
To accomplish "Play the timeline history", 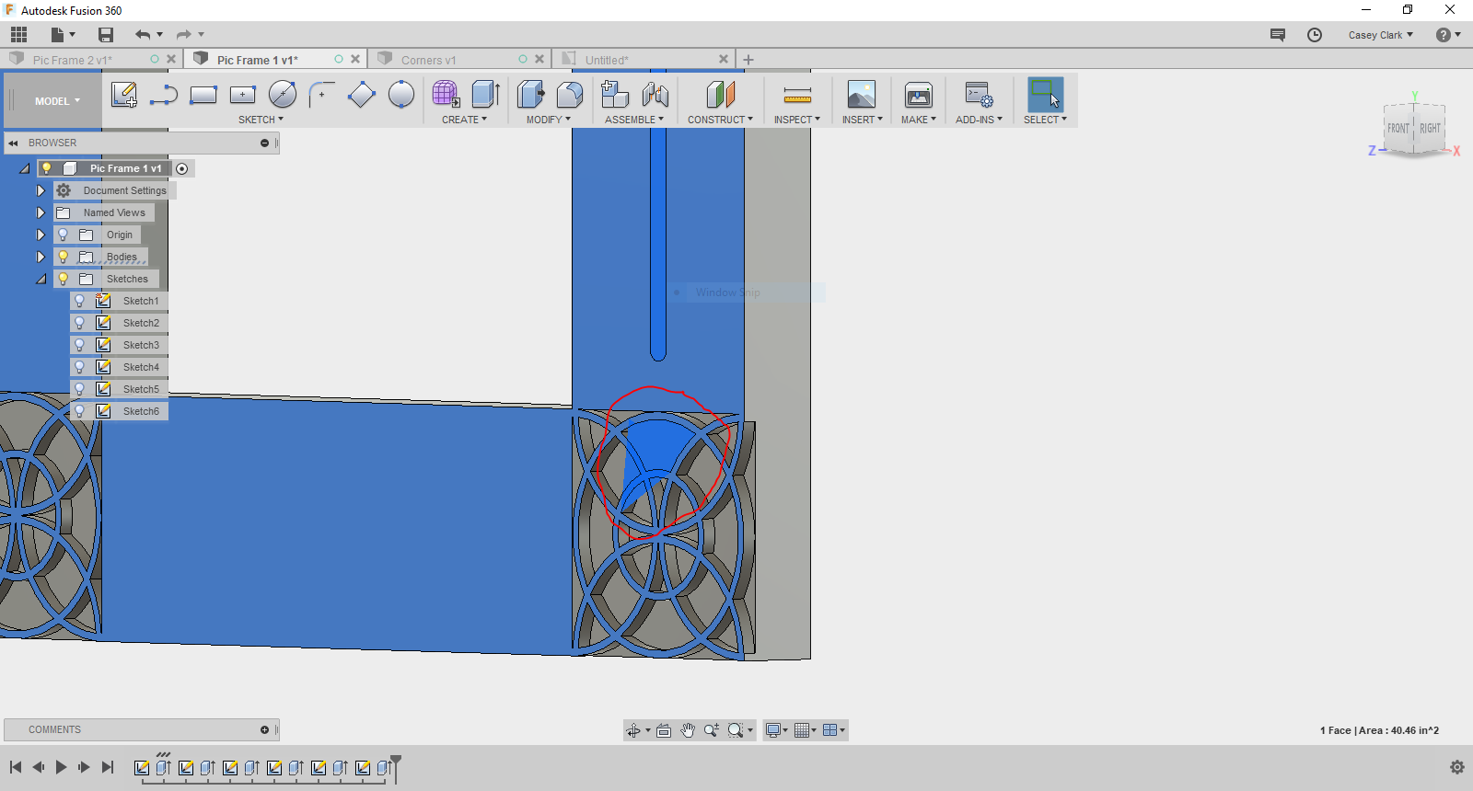I will click(61, 767).
